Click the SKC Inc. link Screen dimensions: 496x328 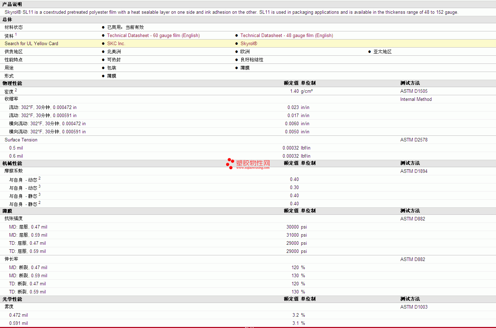point(116,43)
